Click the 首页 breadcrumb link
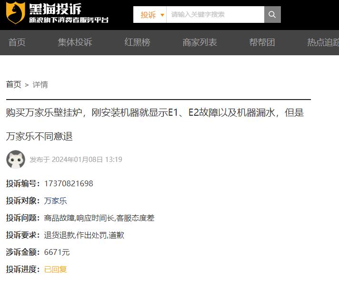Screen dimensions: 339x282 (x=14, y=85)
